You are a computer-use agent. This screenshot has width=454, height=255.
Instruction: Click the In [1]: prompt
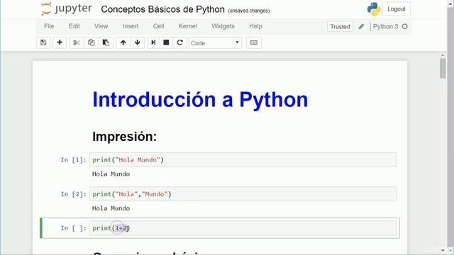pos(73,160)
